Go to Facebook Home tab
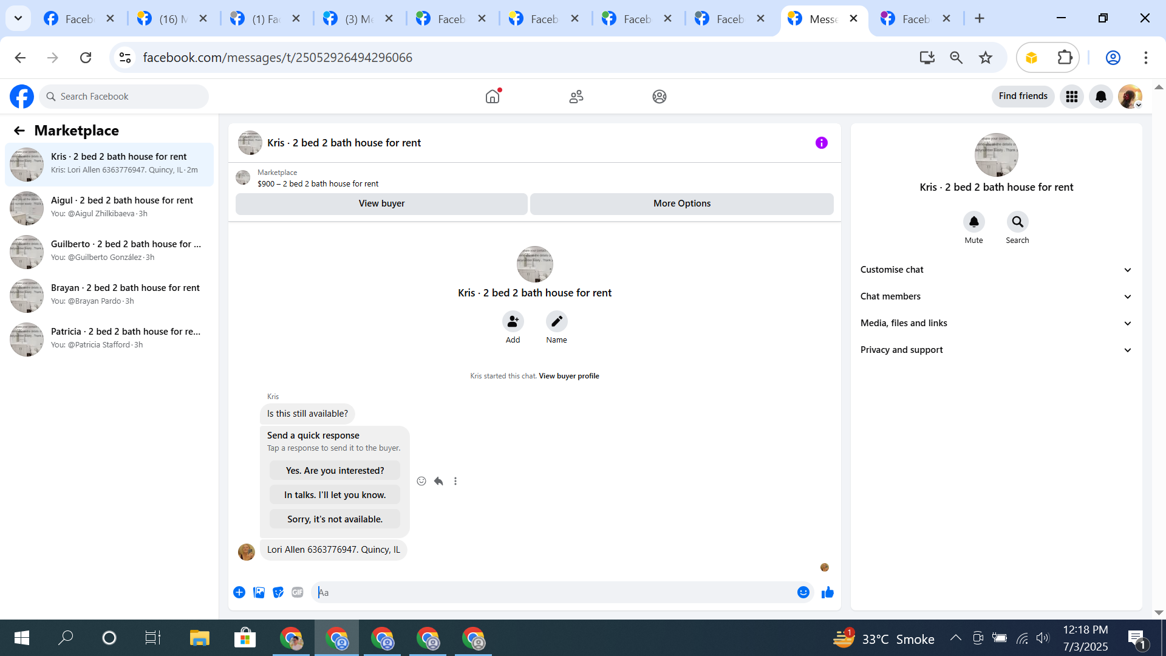Screen dimensions: 1166x656 493,97
